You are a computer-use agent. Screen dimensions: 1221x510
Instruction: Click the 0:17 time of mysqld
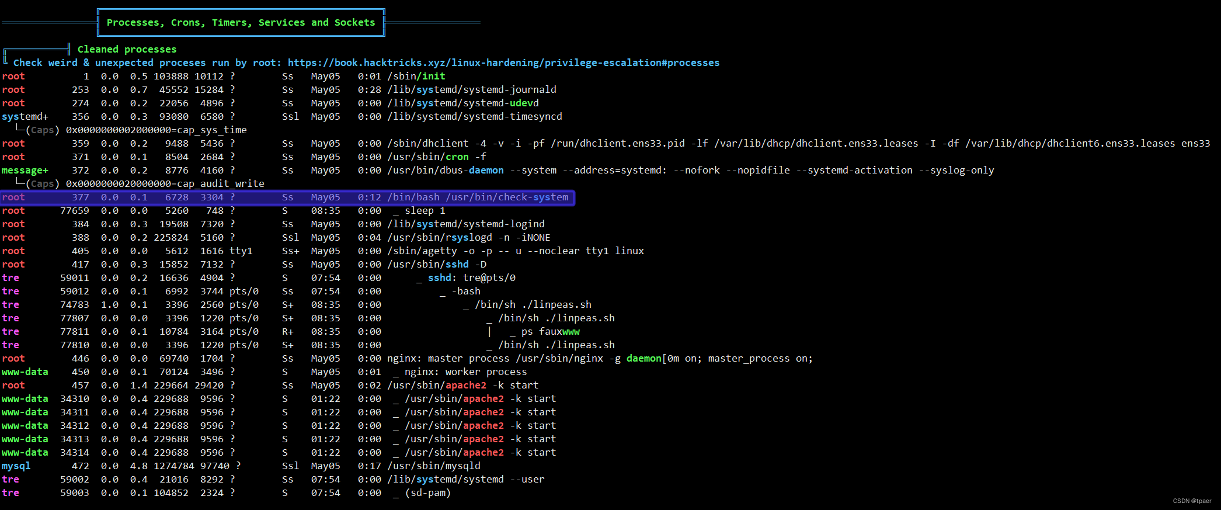[369, 466]
